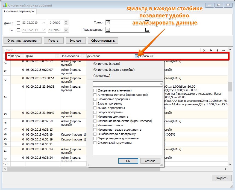235x190 pixels.
Task: Click row number 153
Action: coord(5,164)
